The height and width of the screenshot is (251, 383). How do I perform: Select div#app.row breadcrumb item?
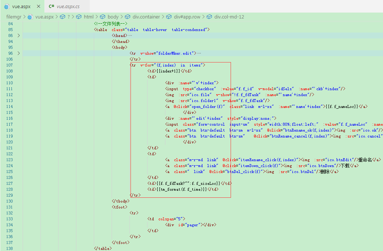point(187,17)
